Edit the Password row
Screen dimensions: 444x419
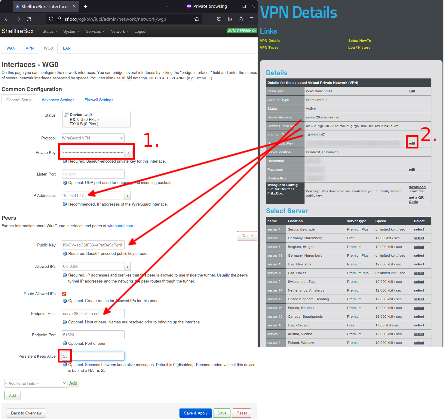412,170
